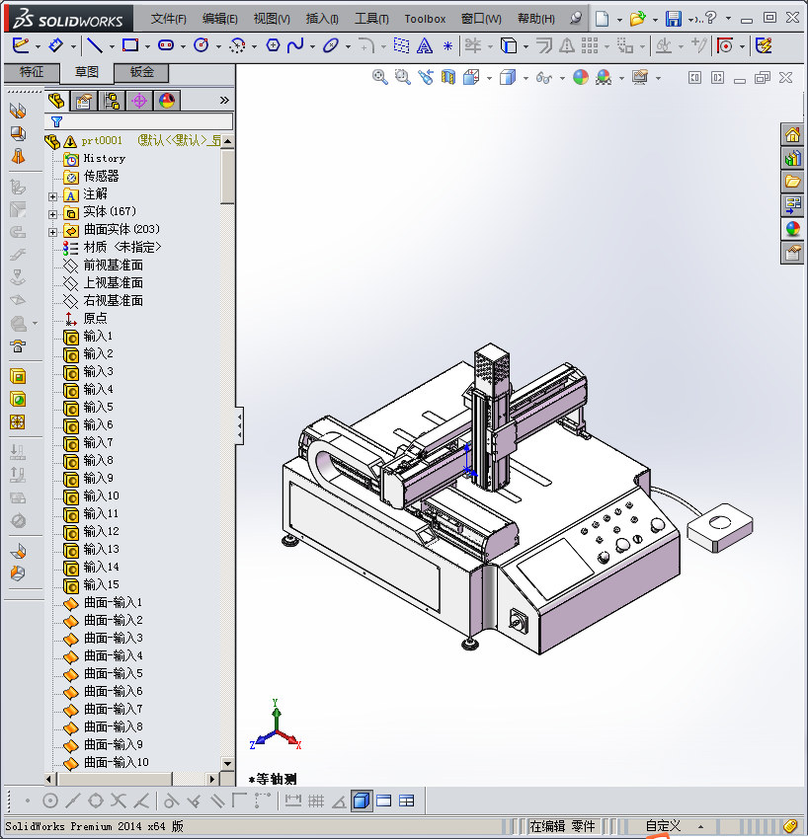
Task: Click Zoom to Area icon
Action: pos(402,78)
